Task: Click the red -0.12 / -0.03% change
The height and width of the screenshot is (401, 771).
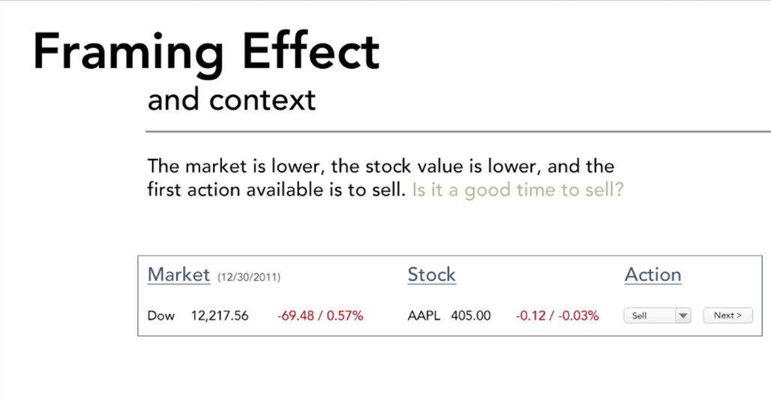Action: (557, 316)
